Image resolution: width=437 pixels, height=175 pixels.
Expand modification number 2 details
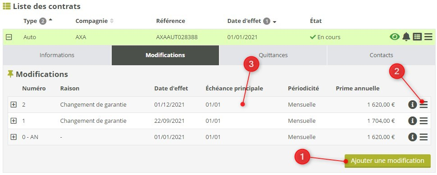coord(14,105)
